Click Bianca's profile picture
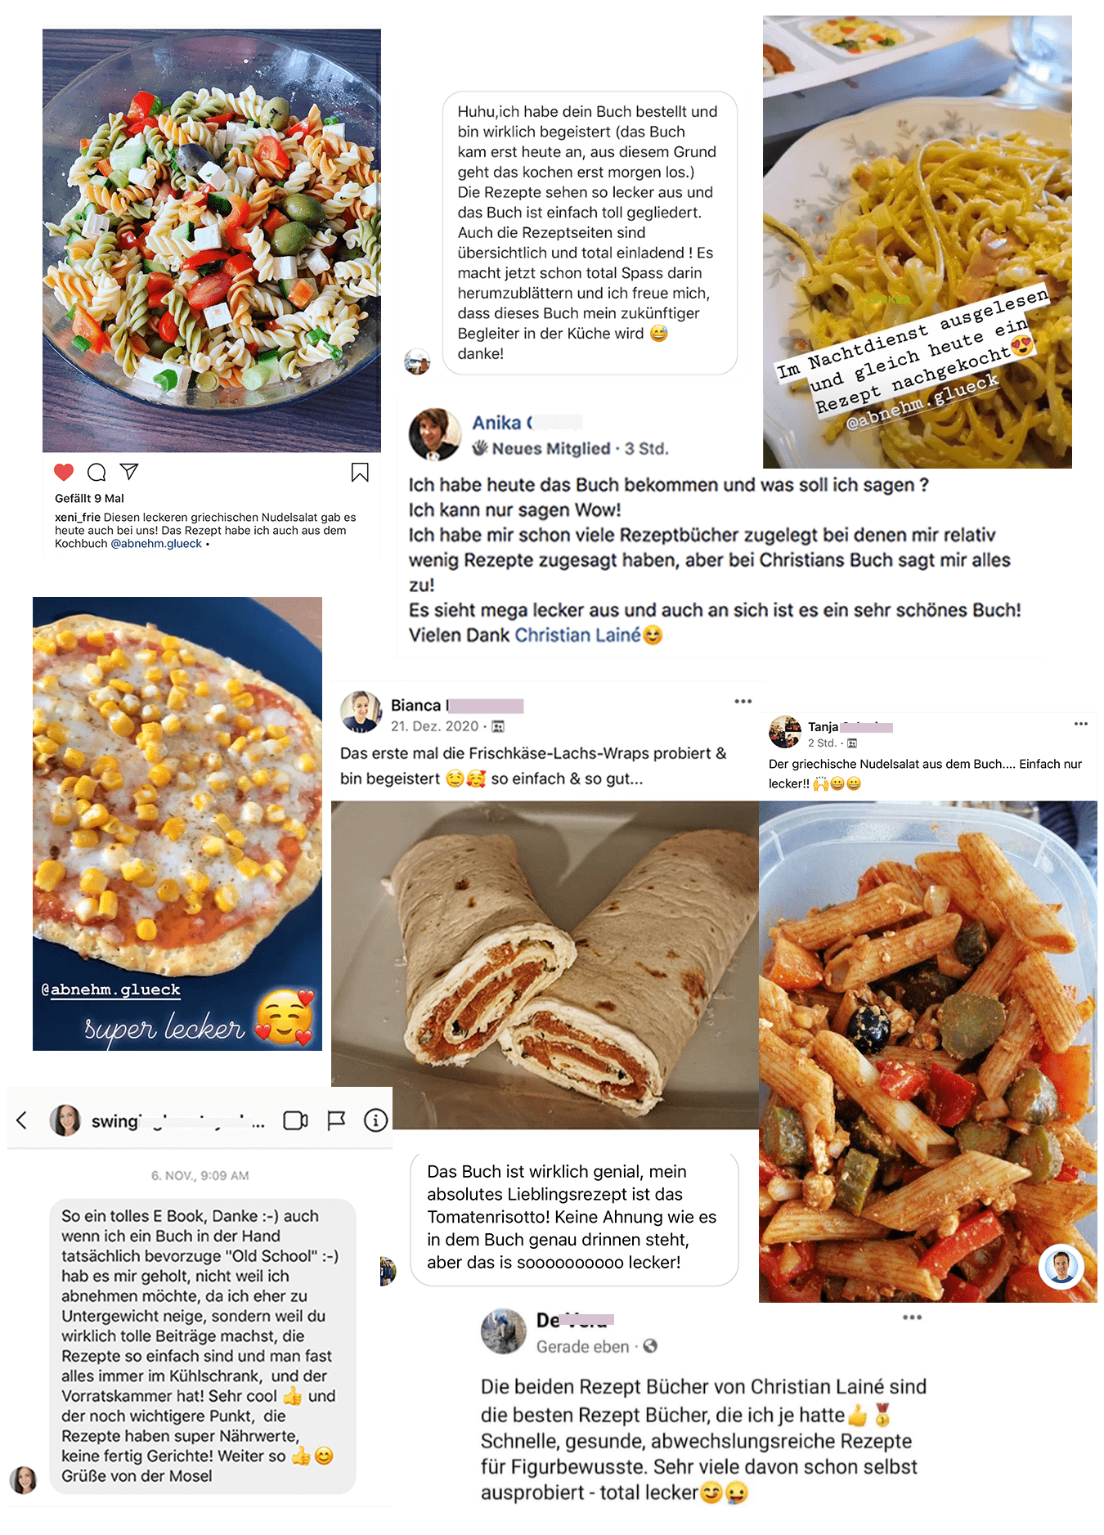This screenshot has width=1104, height=1535. coord(361,711)
